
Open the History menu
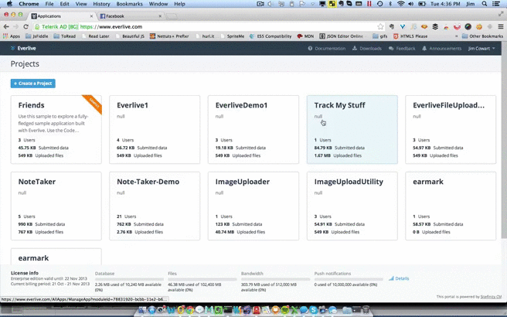[101, 4]
